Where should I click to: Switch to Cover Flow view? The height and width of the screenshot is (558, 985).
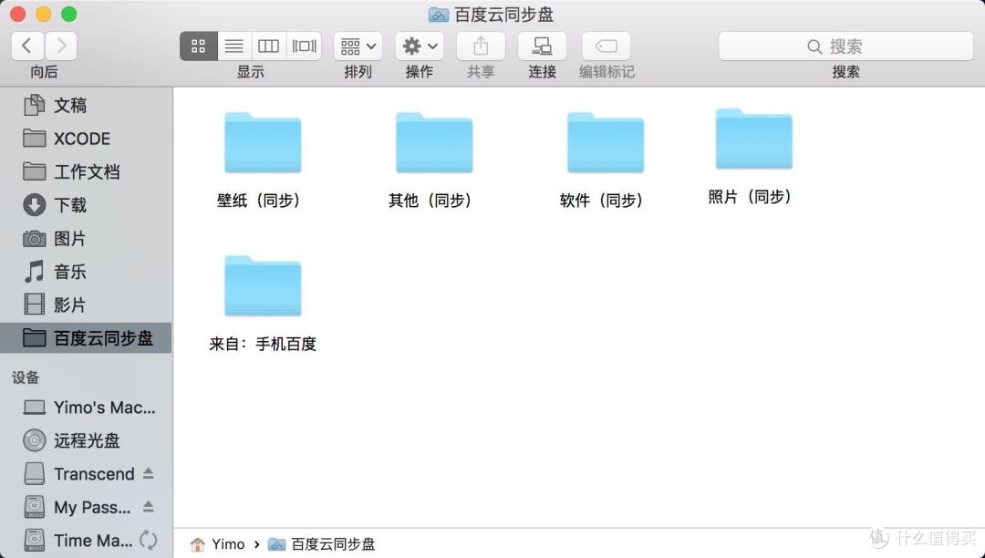click(x=304, y=46)
